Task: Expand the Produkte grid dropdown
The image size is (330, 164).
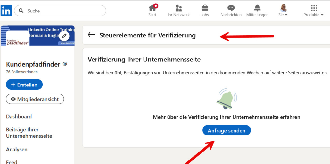Action: pos(314,15)
